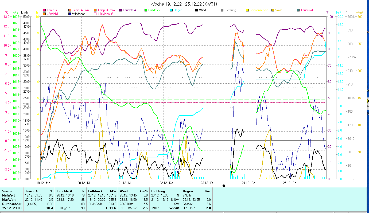Click the average temperature value '8.68'

pos(50,204)
